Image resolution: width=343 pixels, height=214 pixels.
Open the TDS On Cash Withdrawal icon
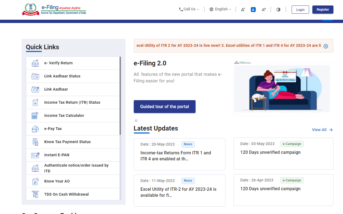click(x=35, y=194)
